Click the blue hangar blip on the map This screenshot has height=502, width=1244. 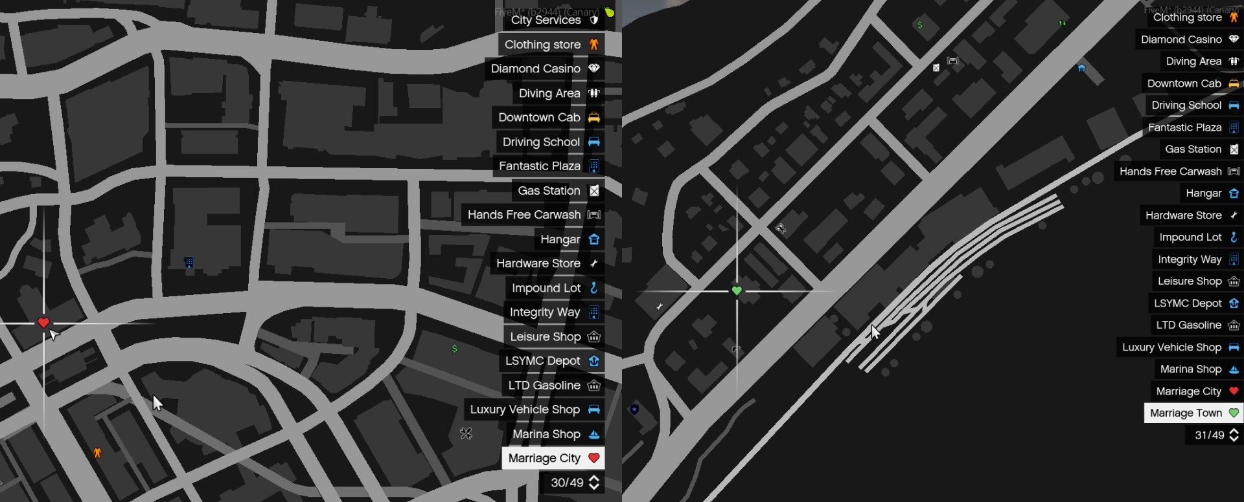click(1081, 68)
